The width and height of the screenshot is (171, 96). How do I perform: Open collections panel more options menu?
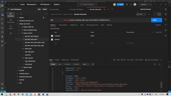coord(46,14)
